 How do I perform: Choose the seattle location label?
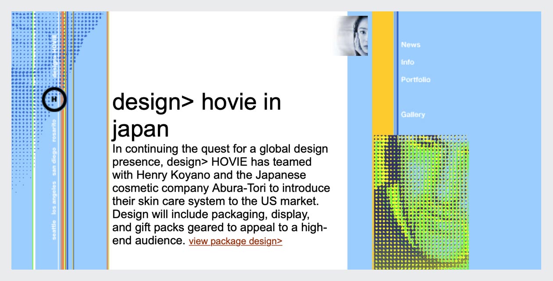pyautogui.click(x=54, y=230)
